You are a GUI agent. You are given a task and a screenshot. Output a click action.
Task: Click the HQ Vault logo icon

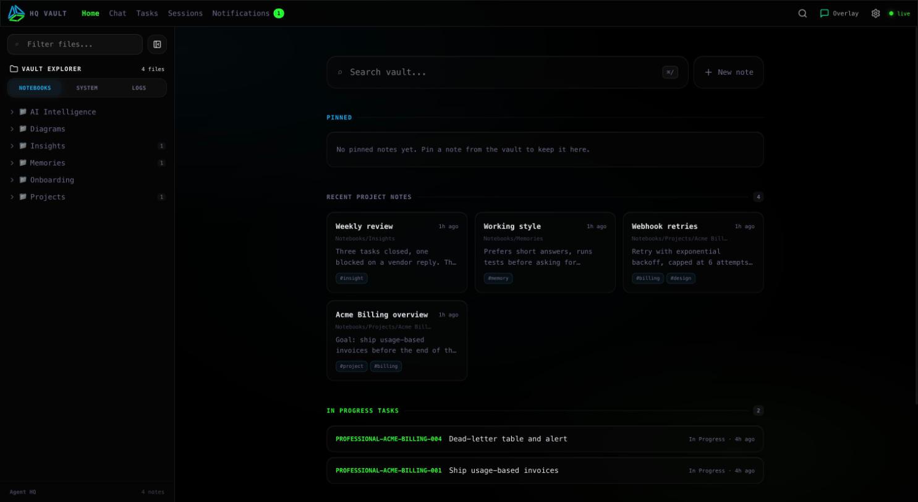tap(16, 13)
